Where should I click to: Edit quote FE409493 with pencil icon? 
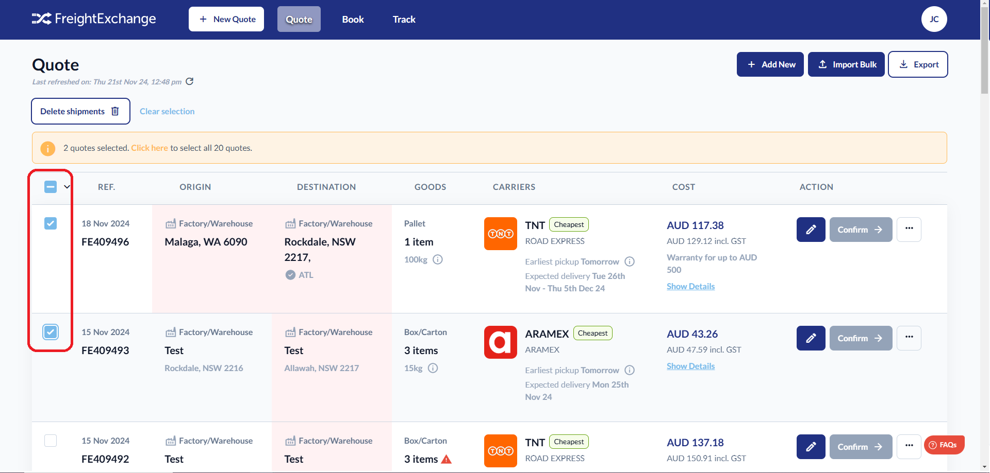pyautogui.click(x=811, y=338)
